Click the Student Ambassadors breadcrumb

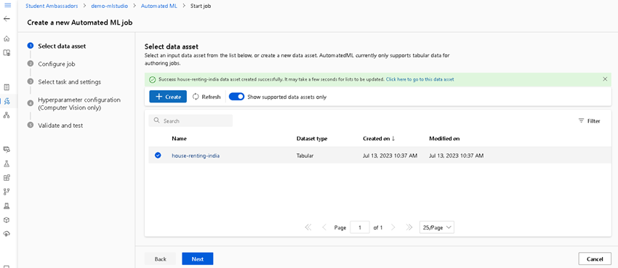[x=52, y=6]
